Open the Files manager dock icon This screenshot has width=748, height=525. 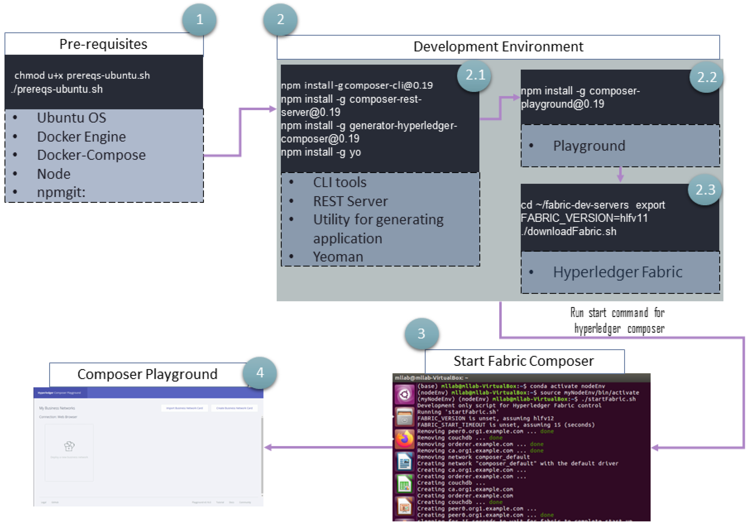click(404, 417)
